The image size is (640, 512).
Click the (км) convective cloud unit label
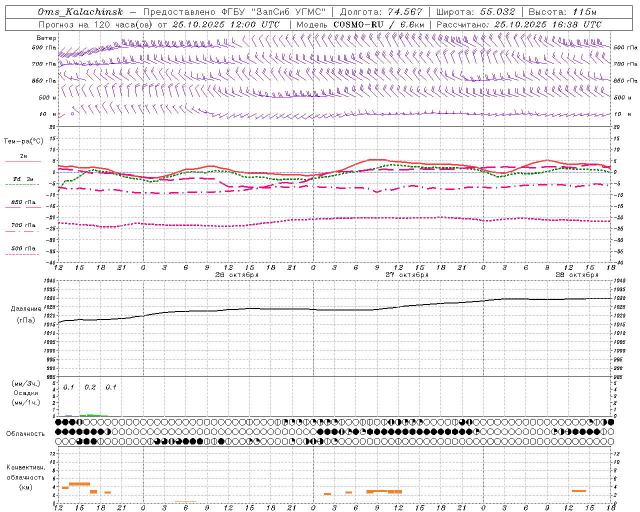[26, 487]
